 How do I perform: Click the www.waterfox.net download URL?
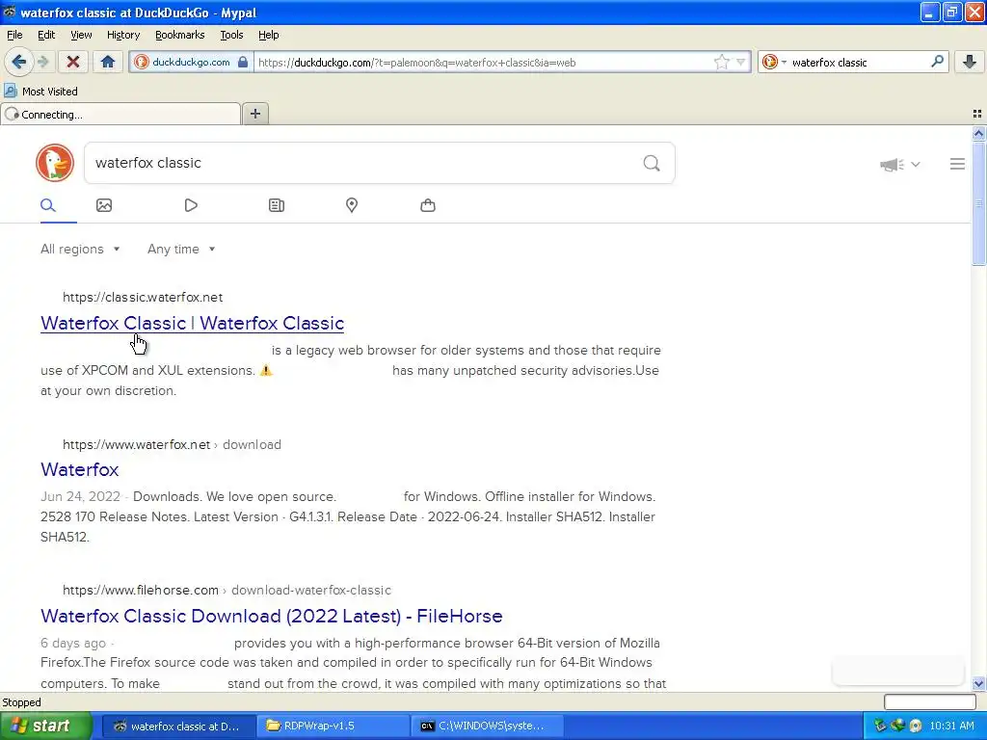point(172,444)
